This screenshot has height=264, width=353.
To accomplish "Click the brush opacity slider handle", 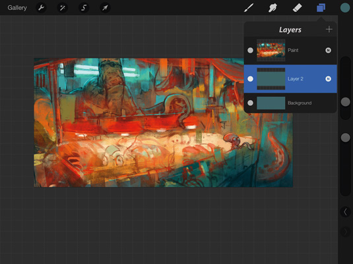I will [x=345, y=138].
